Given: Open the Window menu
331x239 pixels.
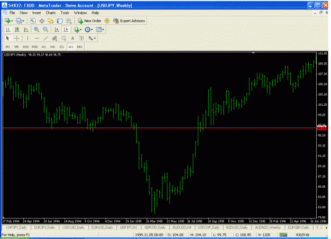Looking at the screenshot, I should coord(80,13).
